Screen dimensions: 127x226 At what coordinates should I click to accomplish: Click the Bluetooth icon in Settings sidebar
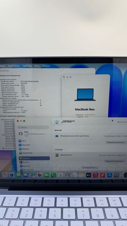(x=20, y=145)
